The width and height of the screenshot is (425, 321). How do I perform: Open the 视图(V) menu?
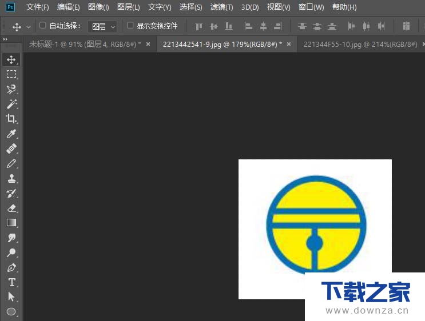pyautogui.click(x=279, y=7)
